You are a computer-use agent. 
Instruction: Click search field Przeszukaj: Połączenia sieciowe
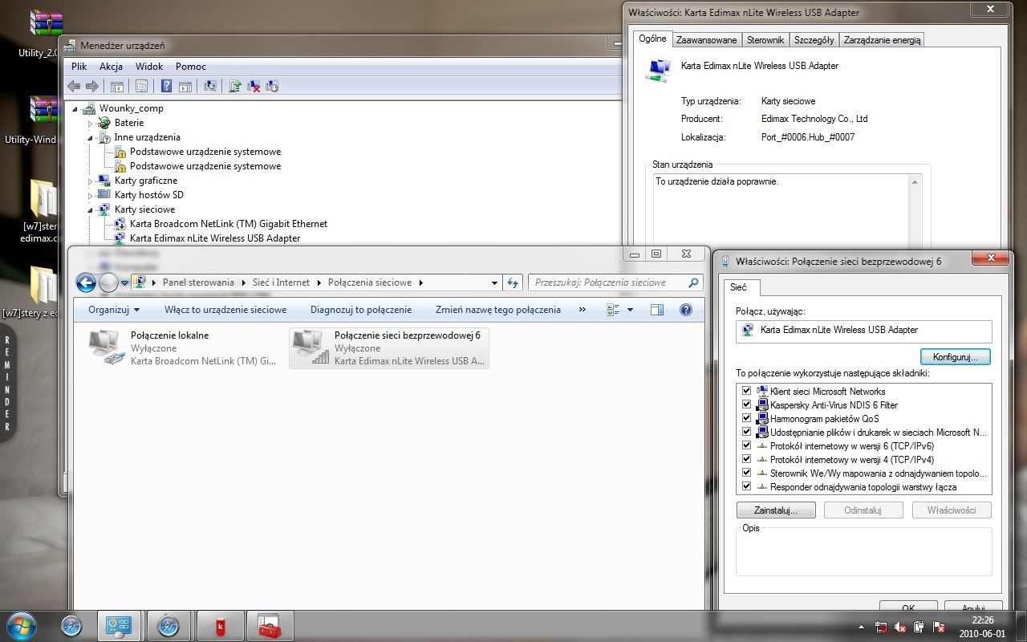click(615, 282)
